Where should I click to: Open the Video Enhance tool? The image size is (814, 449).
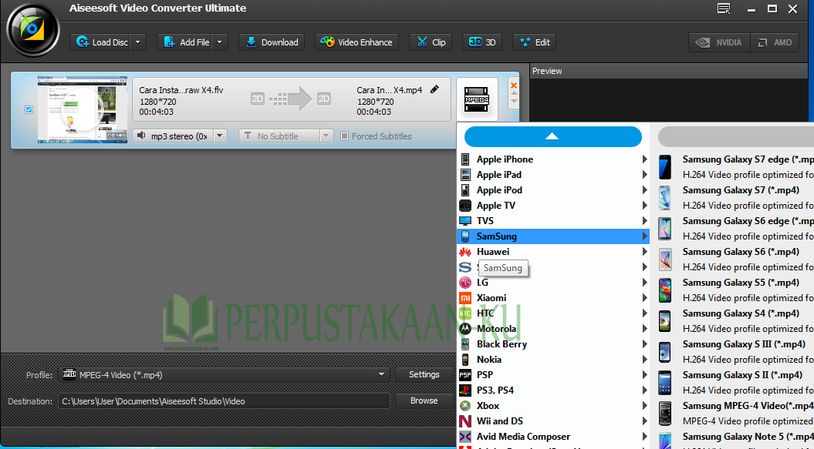356,42
